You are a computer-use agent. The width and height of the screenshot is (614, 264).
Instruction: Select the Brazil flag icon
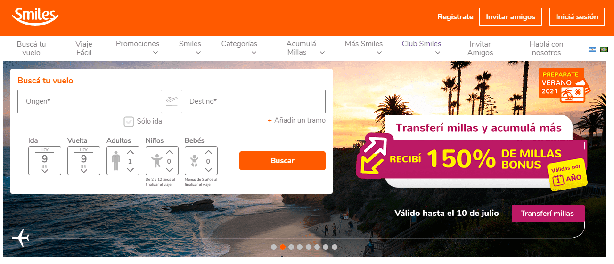point(604,49)
